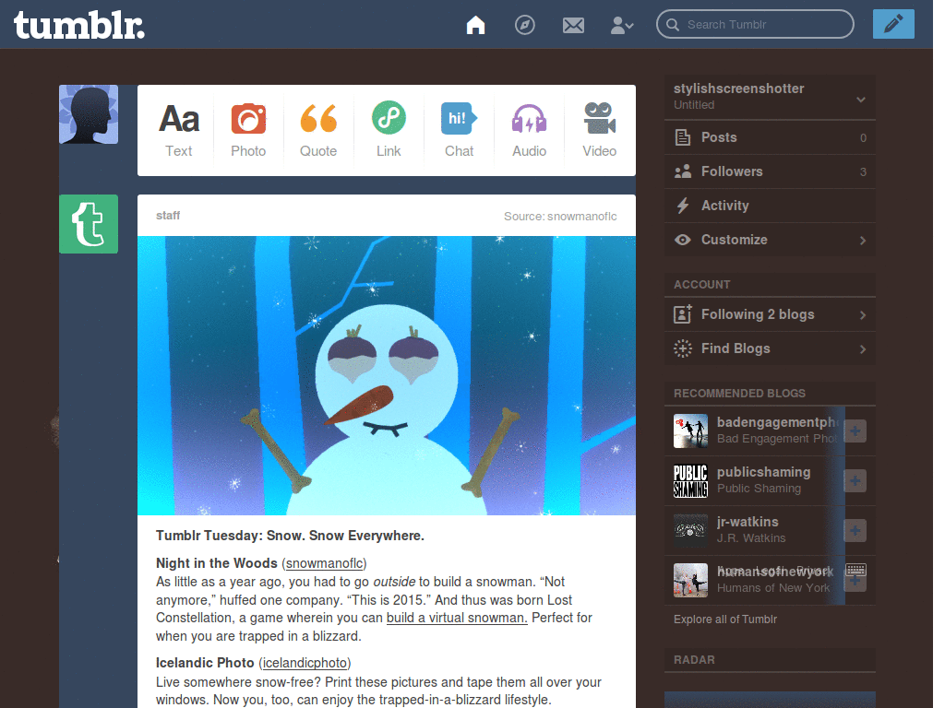This screenshot has width=945, height=708.
Task: Open the snowmanoflc blog link in text
Action: coord(324,563)
